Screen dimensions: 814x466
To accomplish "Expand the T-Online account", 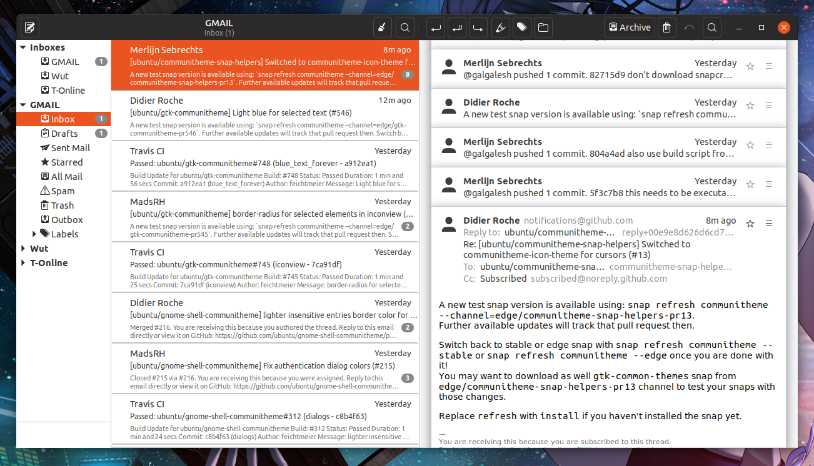I will (23, 263).
